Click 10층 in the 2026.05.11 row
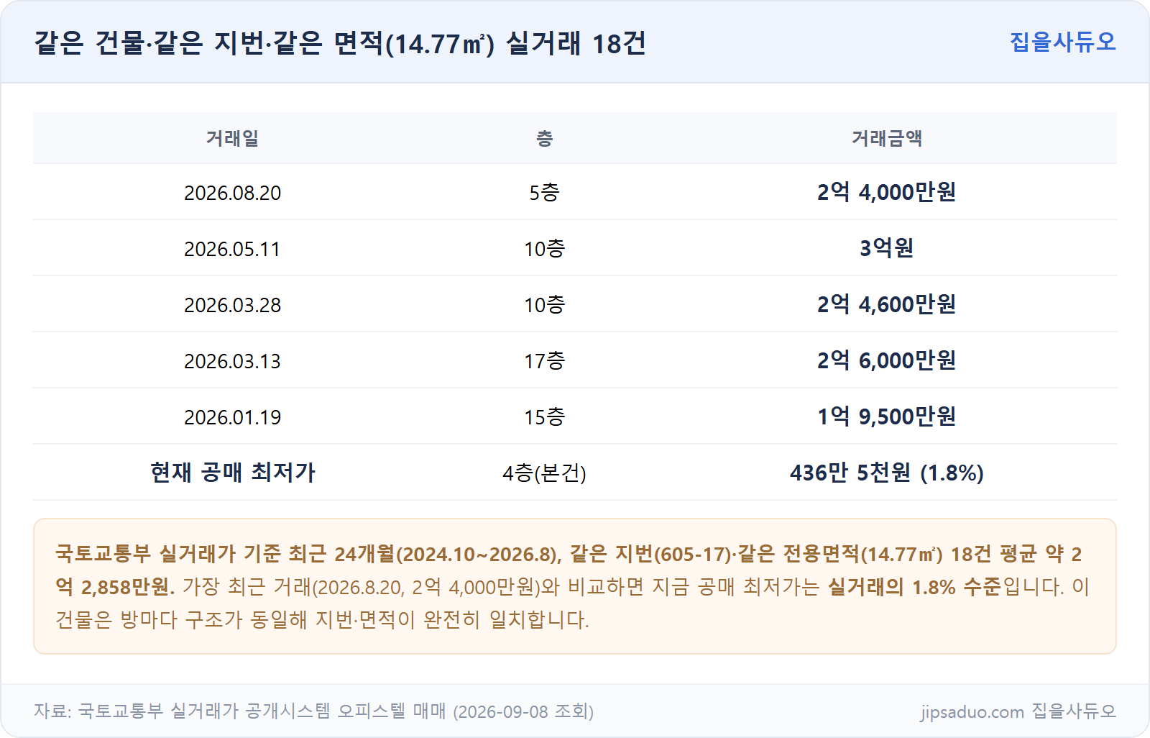Image resolution: width=1150 pixels, height=738 pixels. pyautogui.click(x=544, y=249)
